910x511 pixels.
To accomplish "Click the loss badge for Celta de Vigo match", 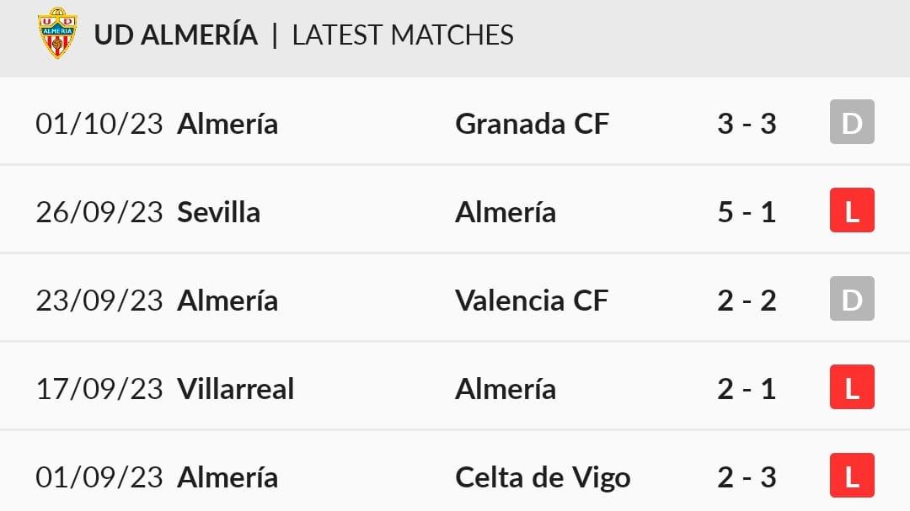I will (852, 475).
